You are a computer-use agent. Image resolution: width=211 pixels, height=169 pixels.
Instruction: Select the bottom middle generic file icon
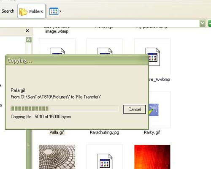point(105,161)
